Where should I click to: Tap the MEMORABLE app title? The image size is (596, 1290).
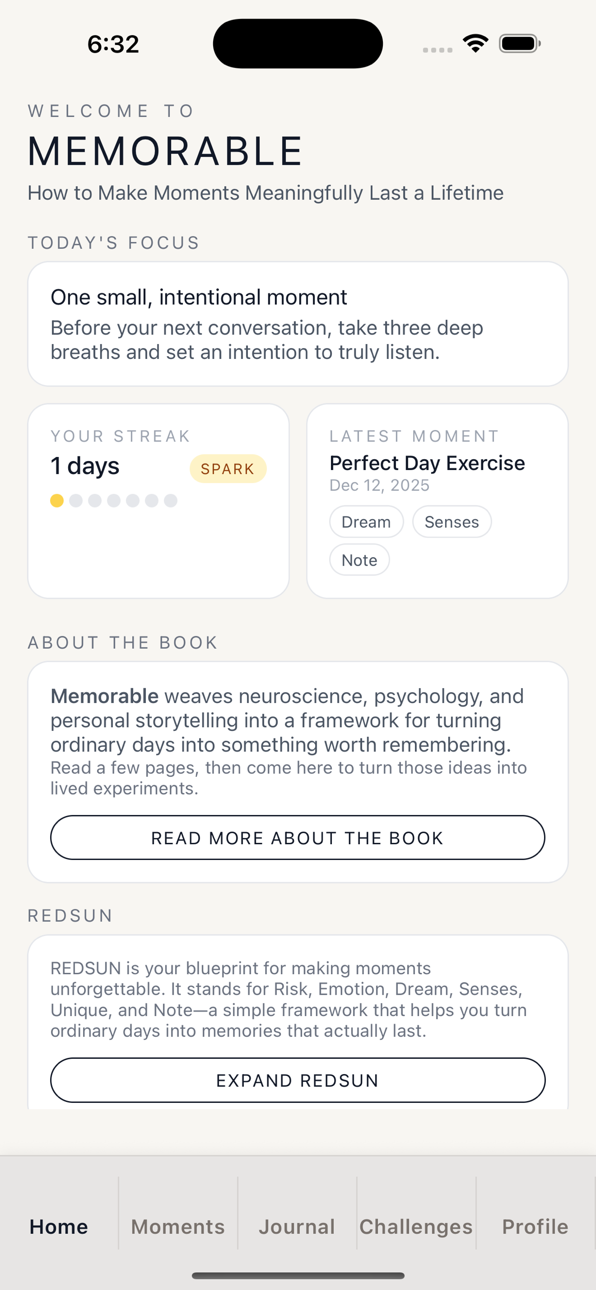(166, 151)
